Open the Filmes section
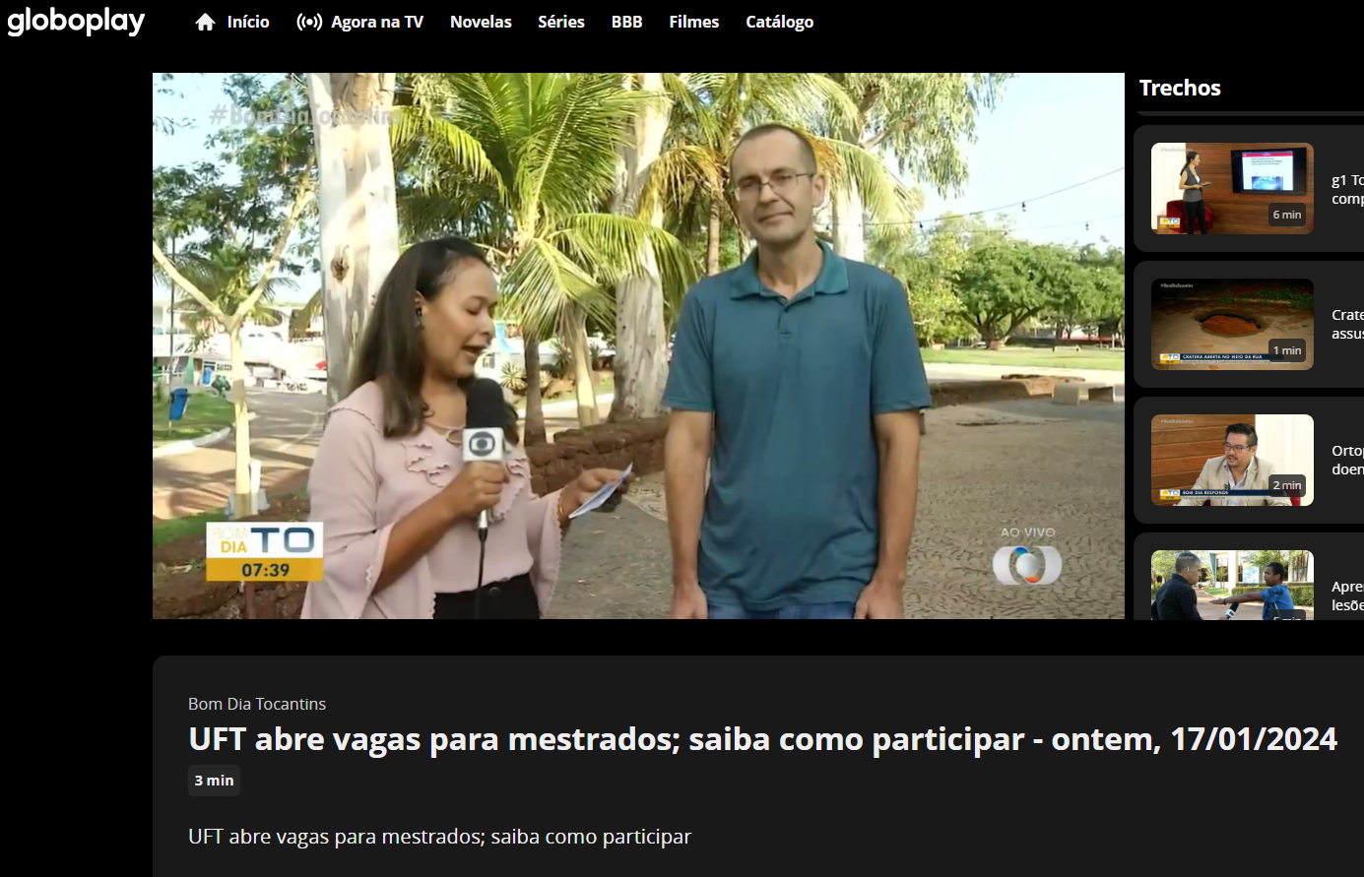Image resolution: width=1364 pixels, height=877 pixels. tap(694, 22)
